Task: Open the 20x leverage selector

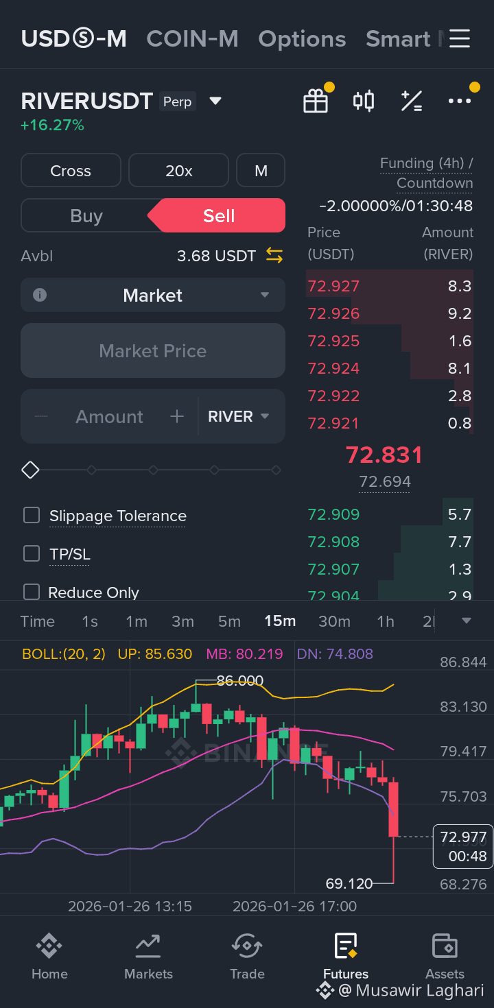Action: coord(178,171)
